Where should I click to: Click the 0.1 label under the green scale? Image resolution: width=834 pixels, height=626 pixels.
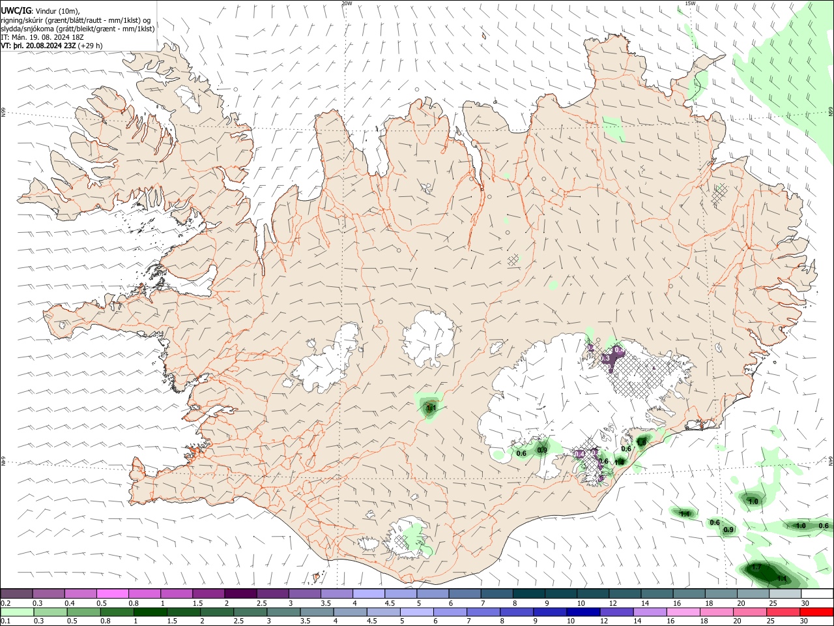pos(6,621)
